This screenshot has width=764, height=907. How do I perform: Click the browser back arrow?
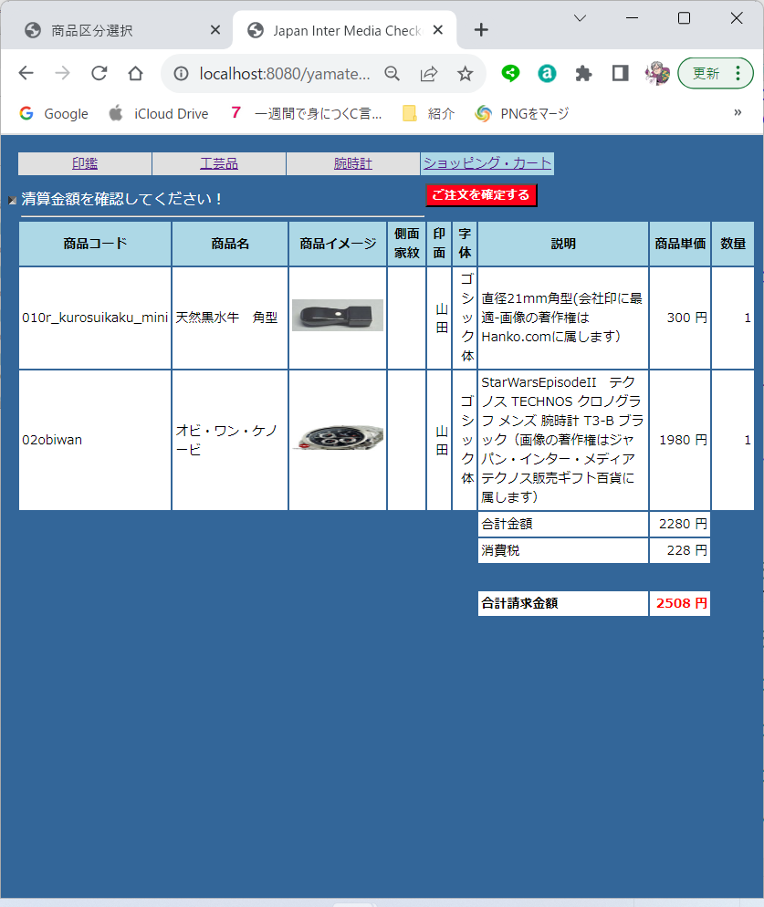click(26, 74)
